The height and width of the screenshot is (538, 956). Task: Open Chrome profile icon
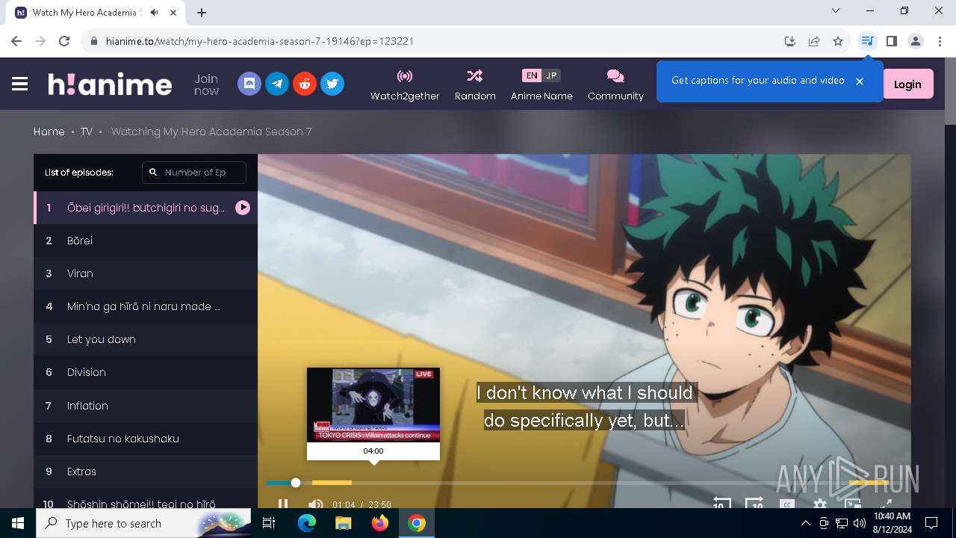[x=916, y=41]
